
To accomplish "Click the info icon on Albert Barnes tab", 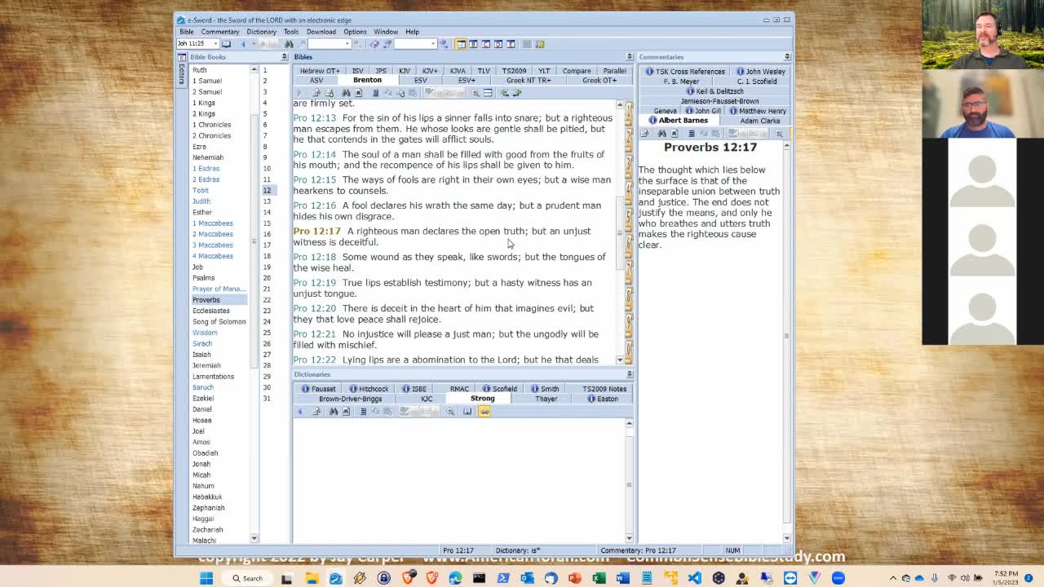I will pos(652,121).
